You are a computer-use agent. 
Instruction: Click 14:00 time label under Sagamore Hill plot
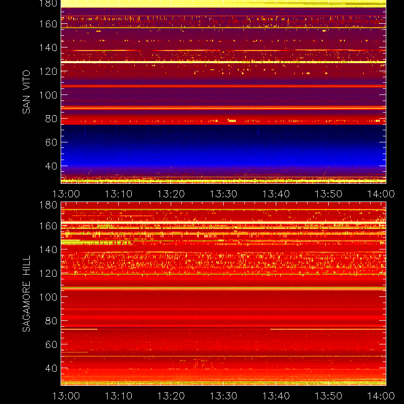[x=381, y=396]
